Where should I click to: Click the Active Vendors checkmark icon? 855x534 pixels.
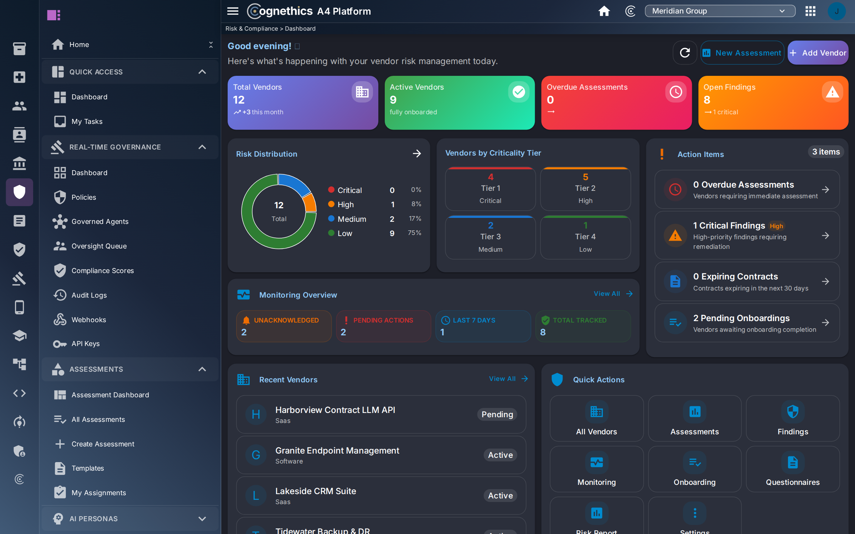coord(519,92)
